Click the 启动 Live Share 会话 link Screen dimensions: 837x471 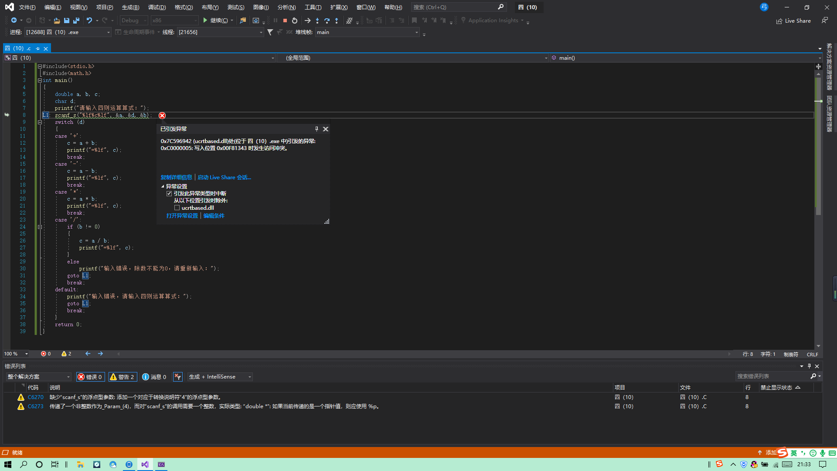coord(224,177)
